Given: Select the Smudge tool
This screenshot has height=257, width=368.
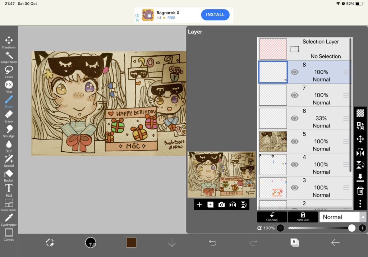Looking at the screenshot, I should click(9, 131).
